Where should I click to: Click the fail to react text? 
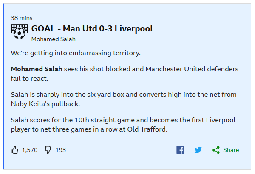tap(30, 79)
